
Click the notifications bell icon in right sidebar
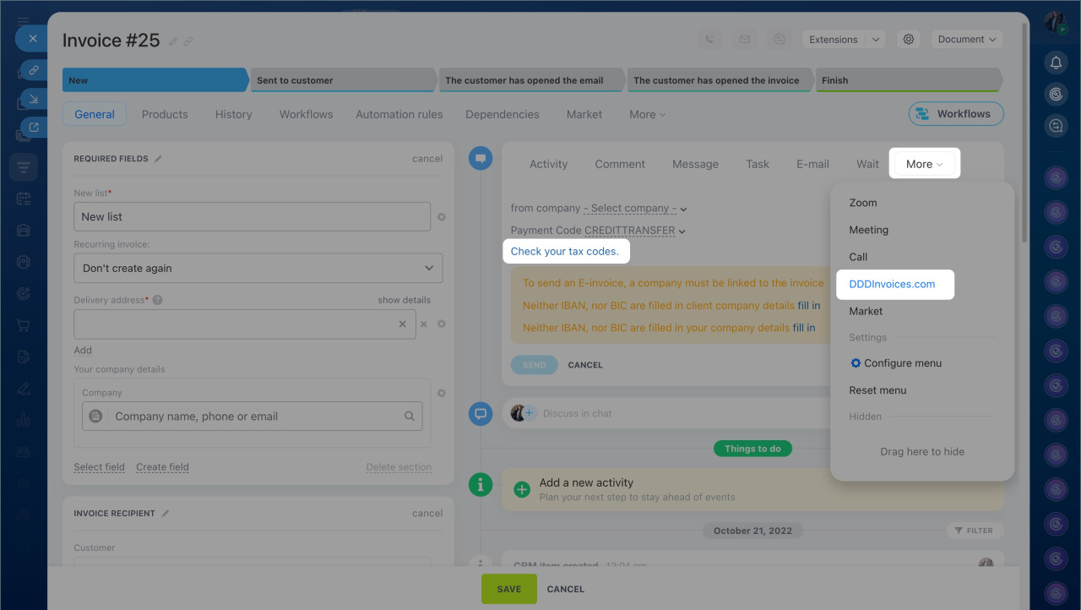point(1055,63)
